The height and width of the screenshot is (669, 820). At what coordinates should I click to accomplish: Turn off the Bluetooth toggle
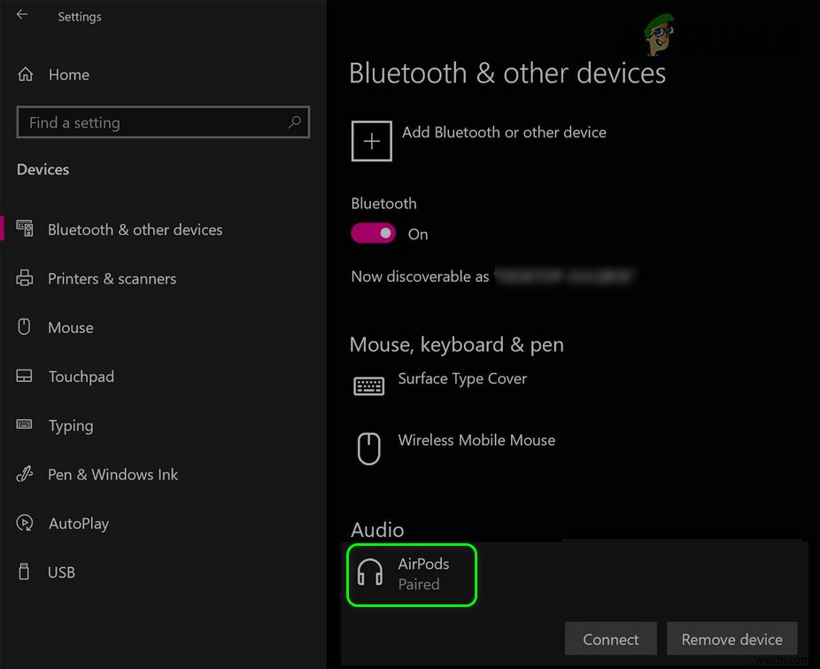pyautogui.click(x=373, y=233)
